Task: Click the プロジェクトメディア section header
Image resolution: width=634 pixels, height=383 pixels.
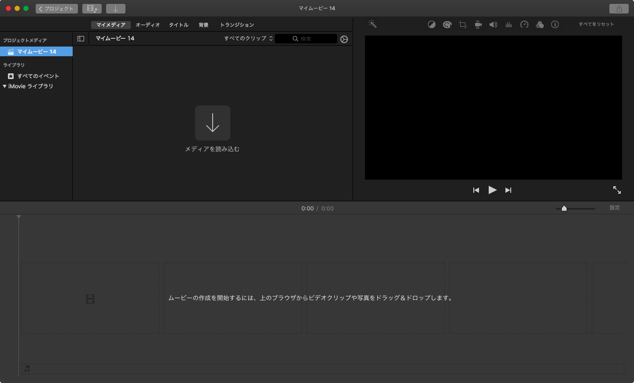Action: [25, 40]
